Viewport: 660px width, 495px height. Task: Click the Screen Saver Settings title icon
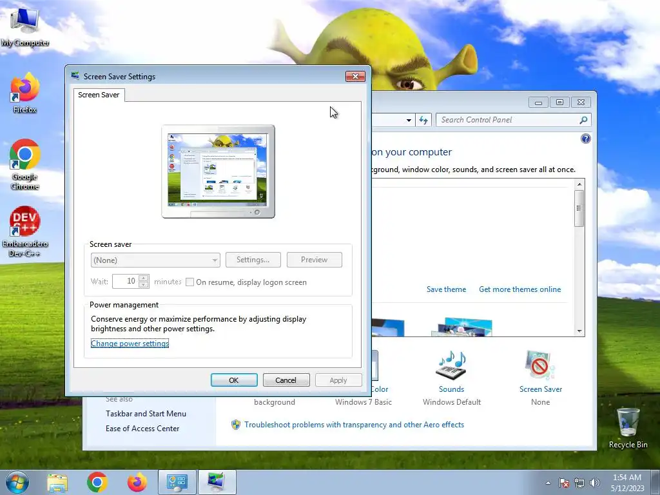pos(75,76)
